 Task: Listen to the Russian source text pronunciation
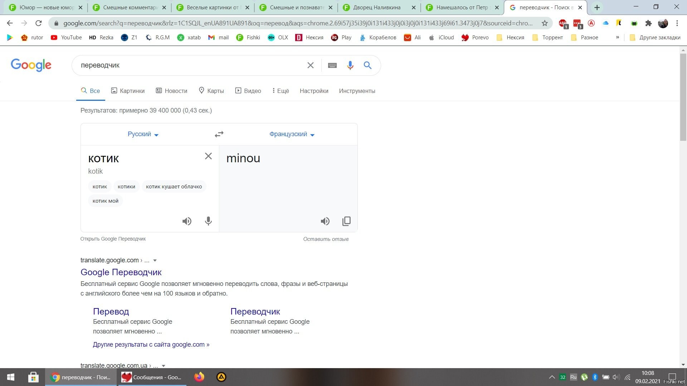pyautogui.click(x=187, y=221)
